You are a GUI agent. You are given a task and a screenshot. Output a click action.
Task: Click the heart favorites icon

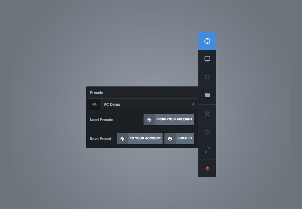click(207, 132)
